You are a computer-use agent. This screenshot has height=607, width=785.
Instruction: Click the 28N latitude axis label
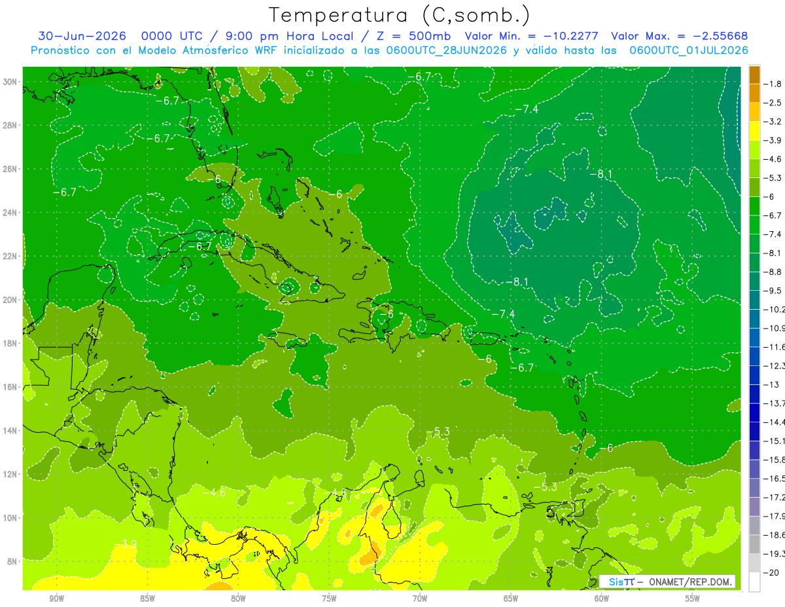click(x=11, y=125)
